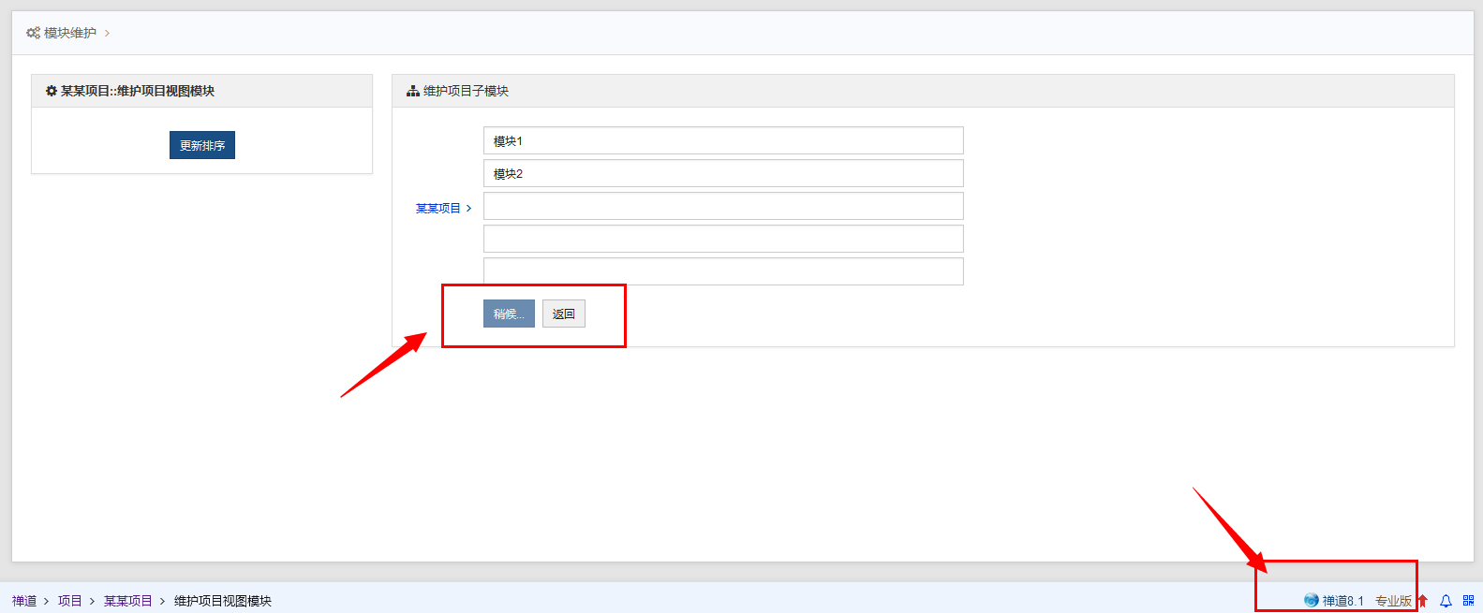Show the QR code icon
Screen dimensions: 1483x613
[1468, 601]
